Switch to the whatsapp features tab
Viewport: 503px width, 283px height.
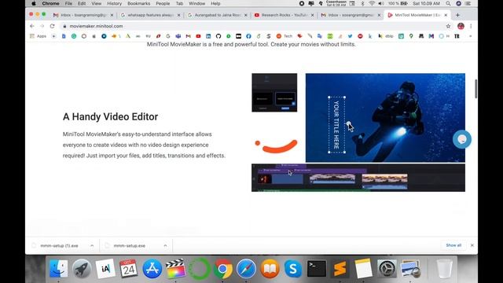tap(150, 15)
